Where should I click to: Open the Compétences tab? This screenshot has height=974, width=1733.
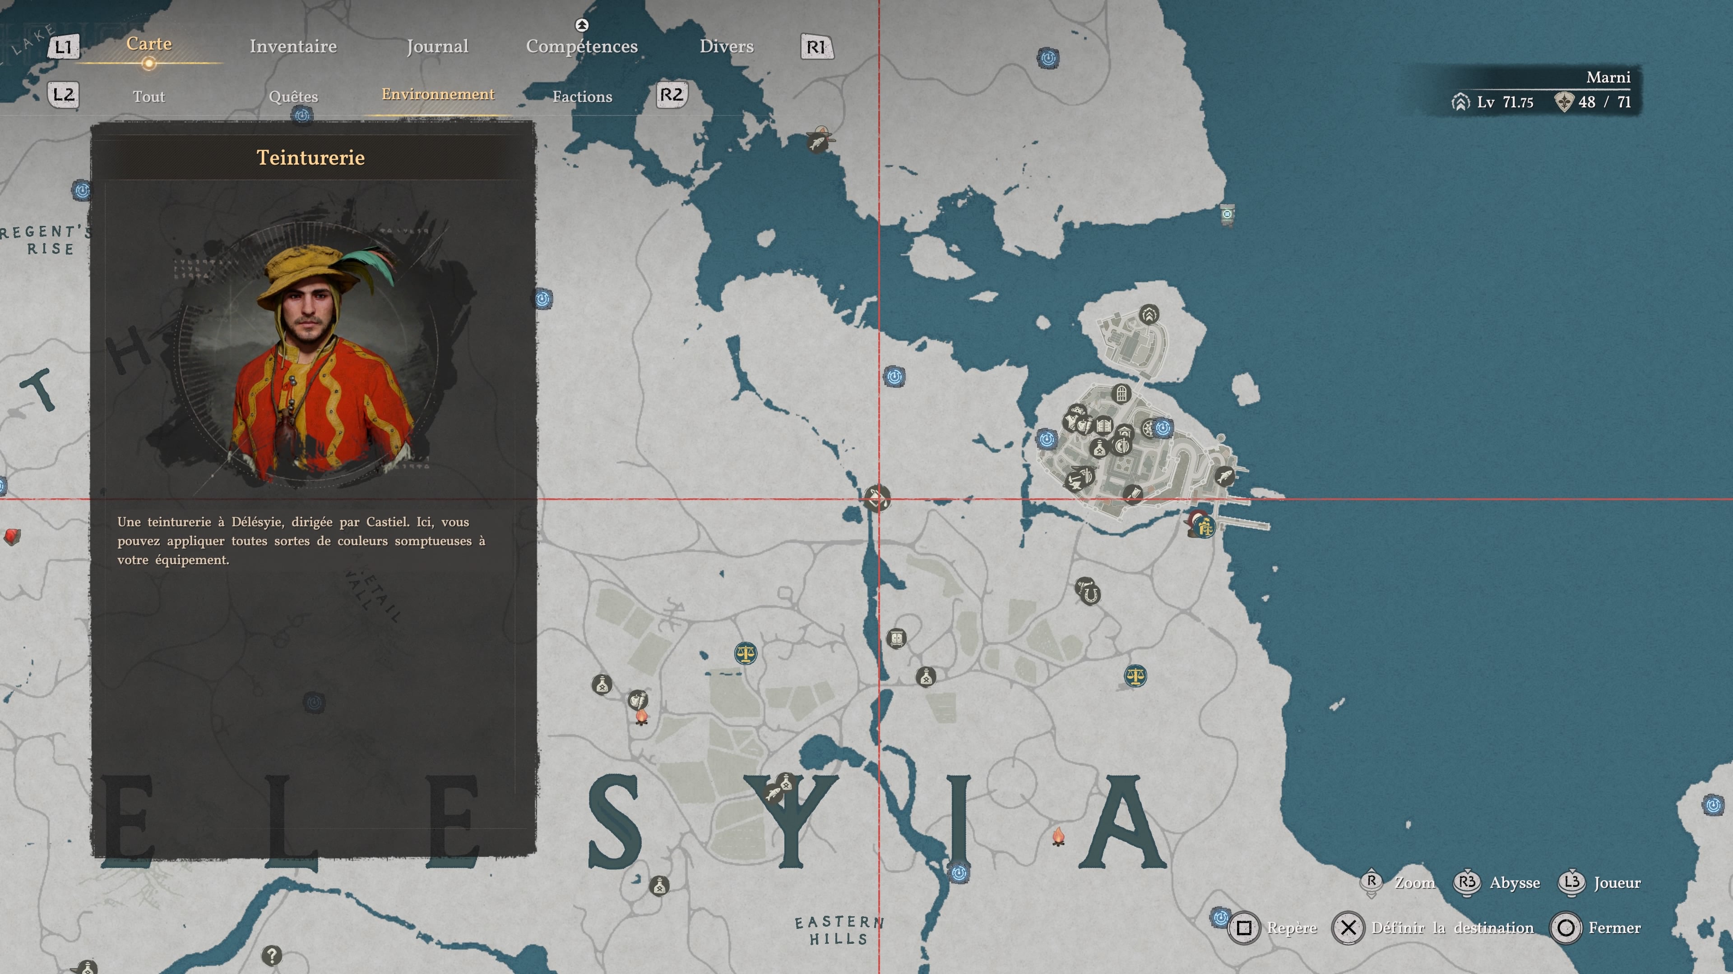point(581,46)
